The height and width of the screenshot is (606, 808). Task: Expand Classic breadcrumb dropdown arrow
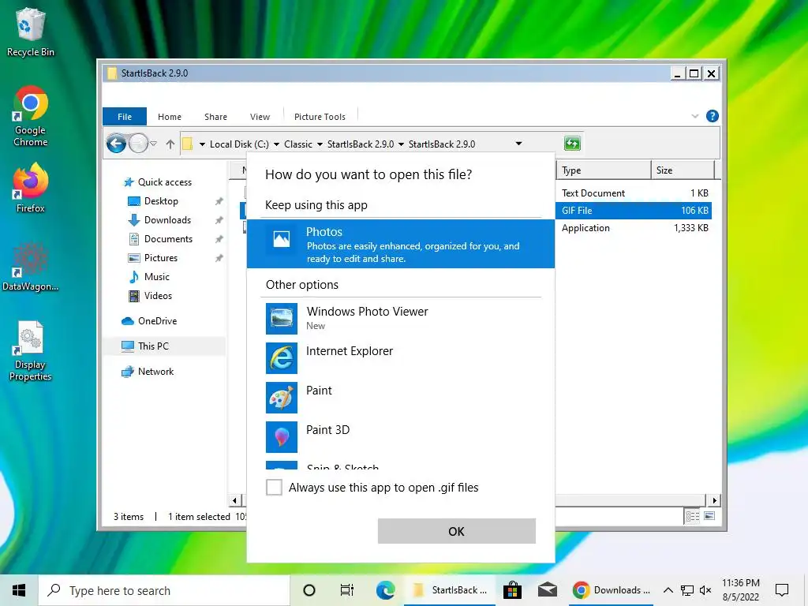pyautogui.click(x=320, y=144)
